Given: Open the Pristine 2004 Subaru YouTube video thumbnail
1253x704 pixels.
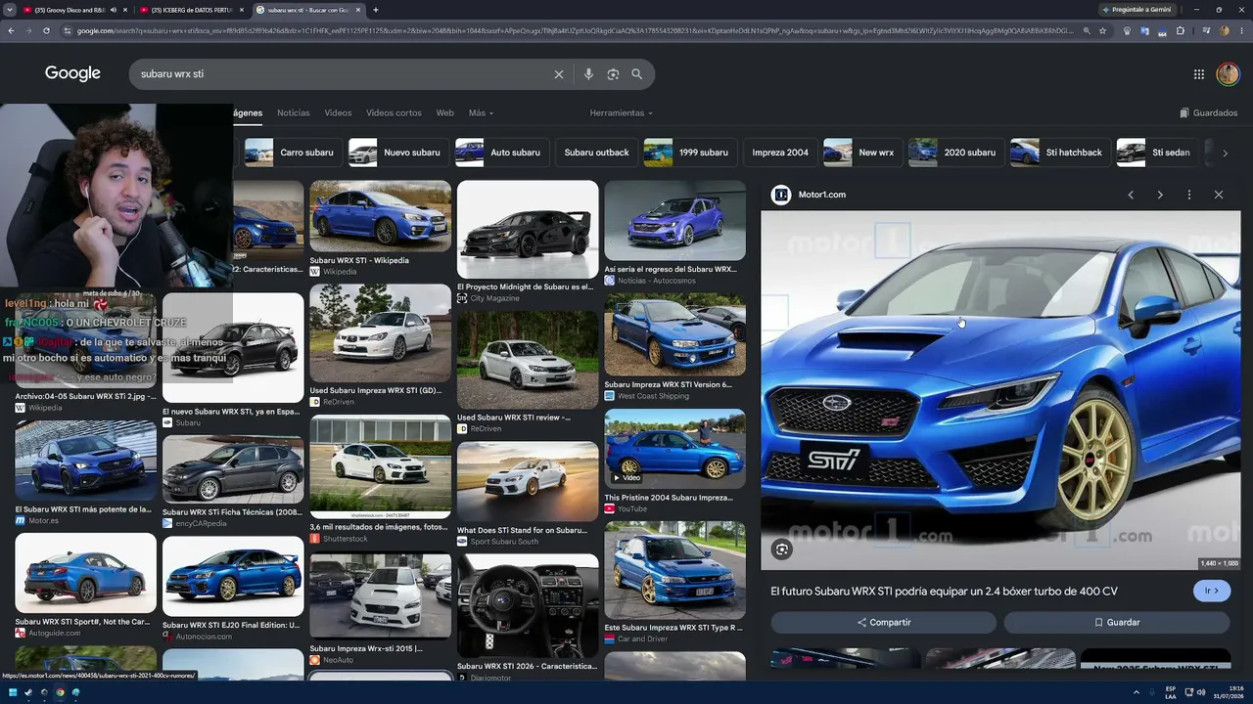Looking at the screenshot, I should [x=674, y=449].
